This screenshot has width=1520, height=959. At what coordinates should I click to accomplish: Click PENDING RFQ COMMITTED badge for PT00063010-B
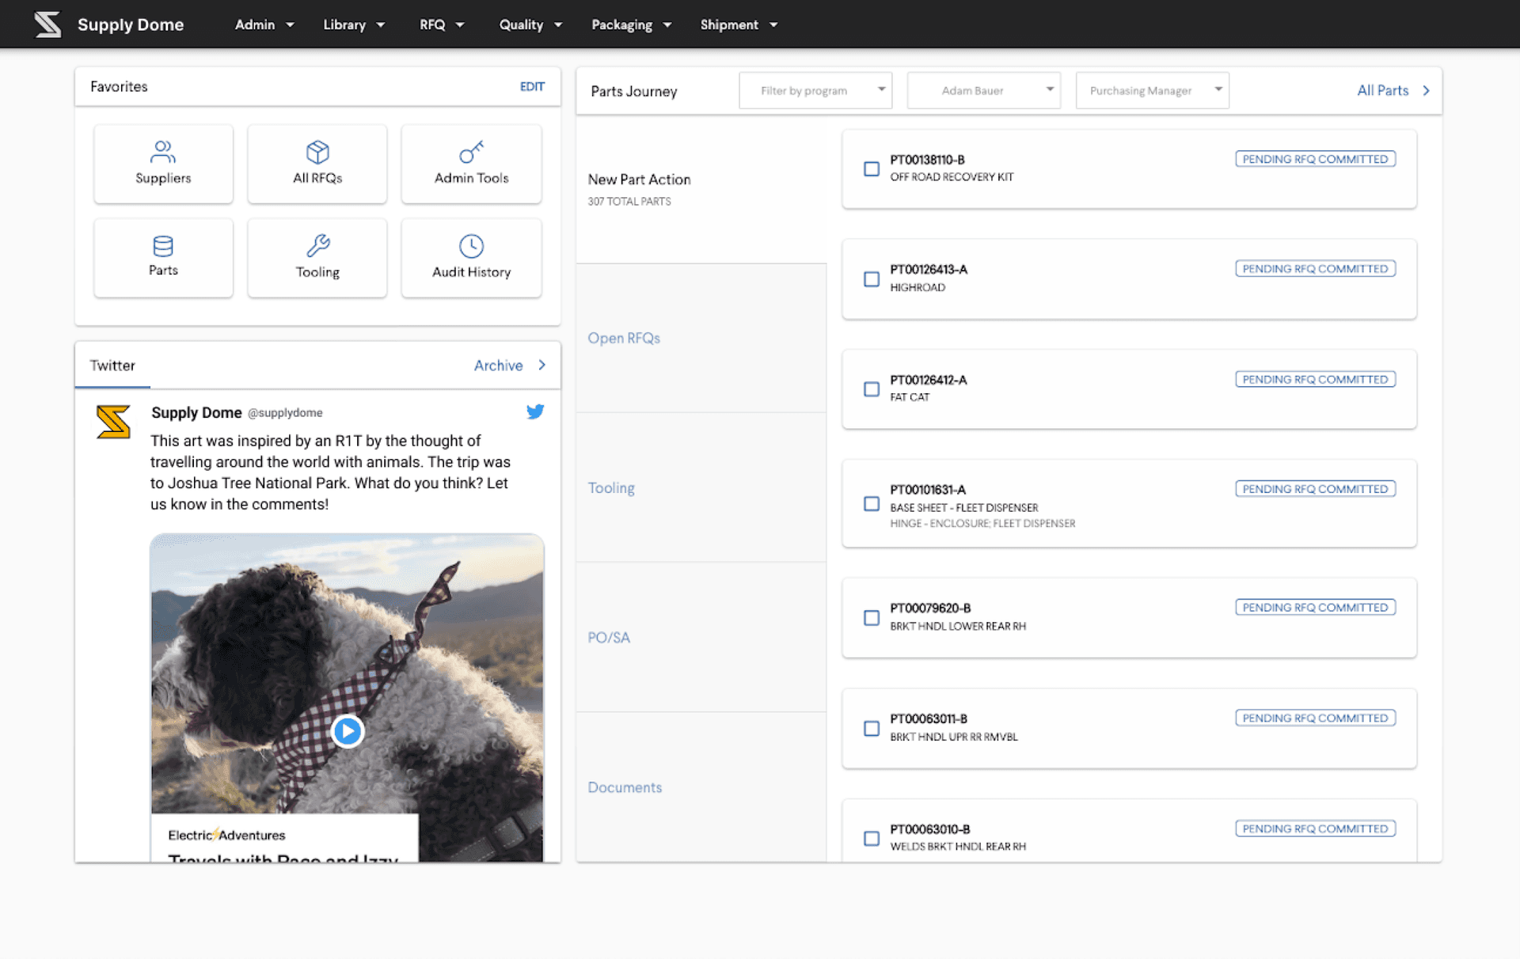point(1315,828)
